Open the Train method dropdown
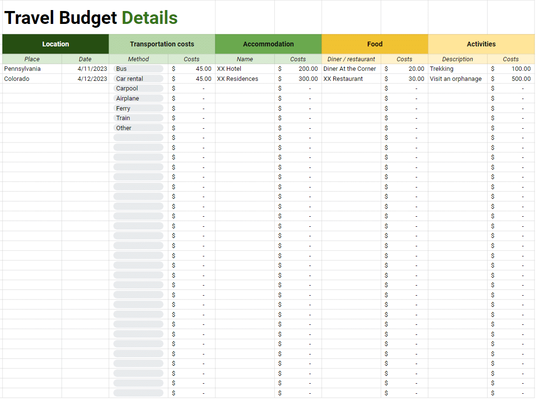This screenshot has height=399, width=536. pos(138,118)
